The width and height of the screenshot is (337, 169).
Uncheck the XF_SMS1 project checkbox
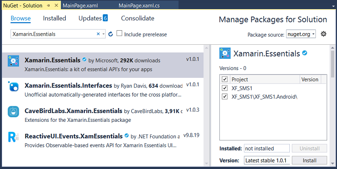click(x=224, y=88)
